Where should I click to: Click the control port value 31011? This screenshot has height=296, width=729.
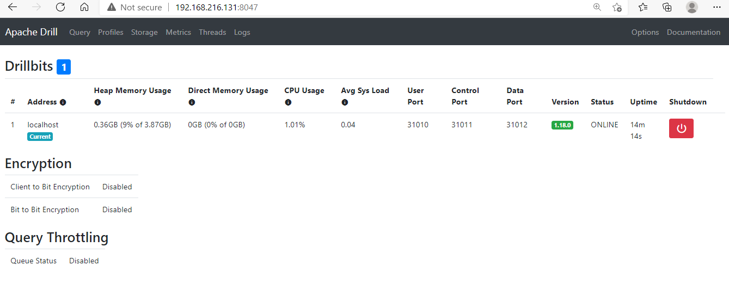pyautogui.click(x=462, y=125)
